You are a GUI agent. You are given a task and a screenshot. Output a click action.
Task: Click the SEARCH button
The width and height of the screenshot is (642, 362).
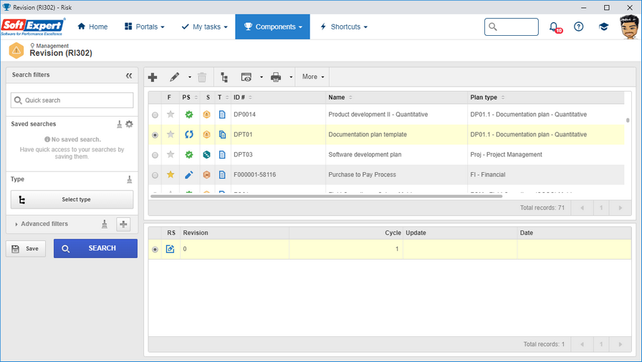(95, 249)
